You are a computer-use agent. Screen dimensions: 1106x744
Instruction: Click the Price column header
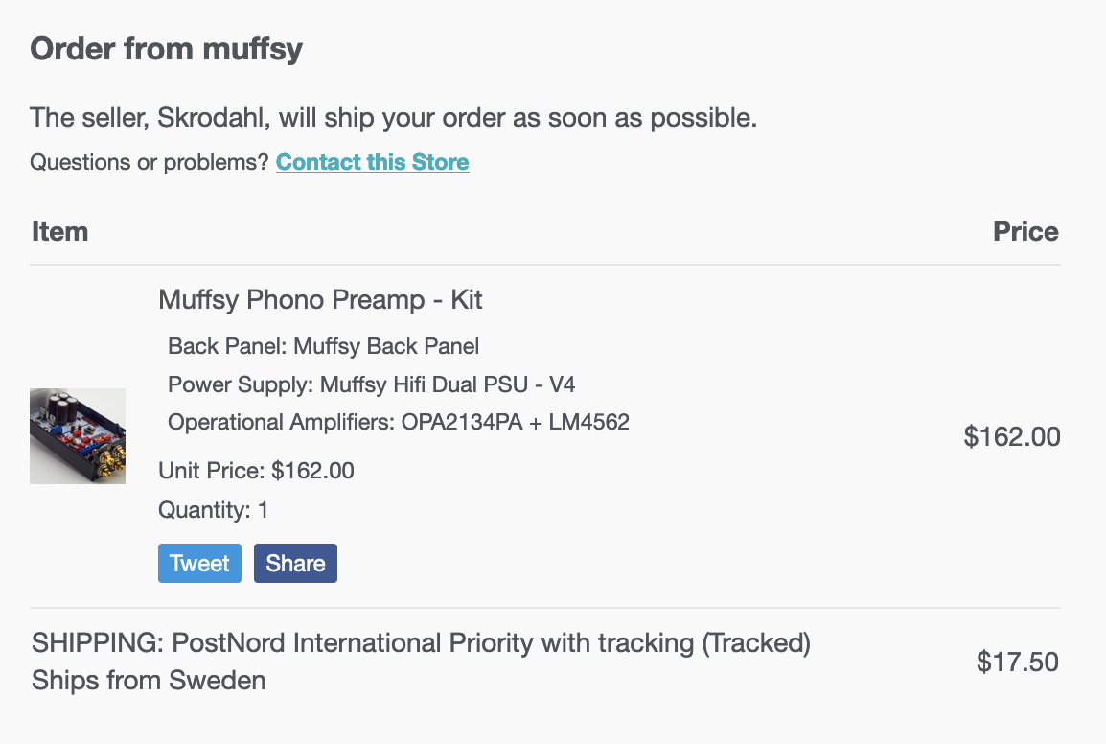tap(1026, 232)
